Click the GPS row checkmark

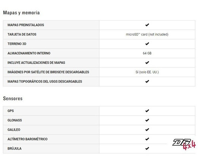coord(147,111)
